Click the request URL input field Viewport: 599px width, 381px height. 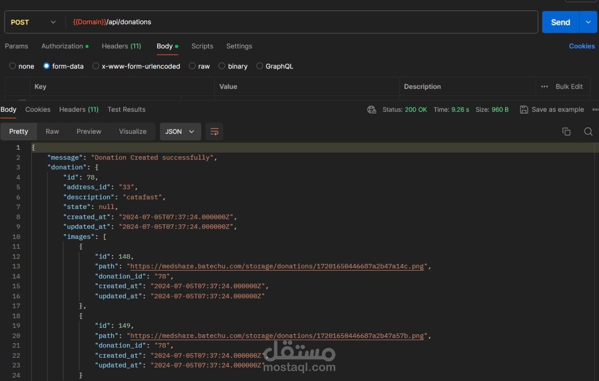click(299, 22)
